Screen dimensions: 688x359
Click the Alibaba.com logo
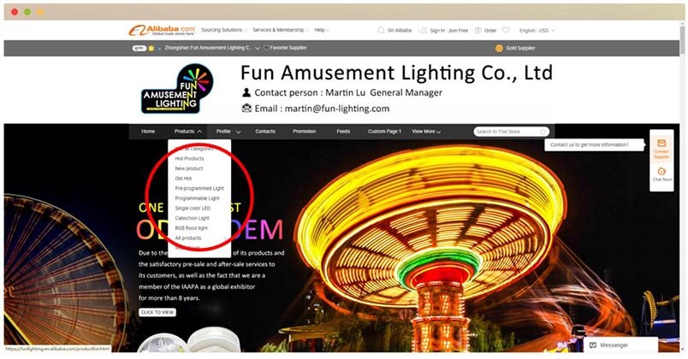point(162,30)
